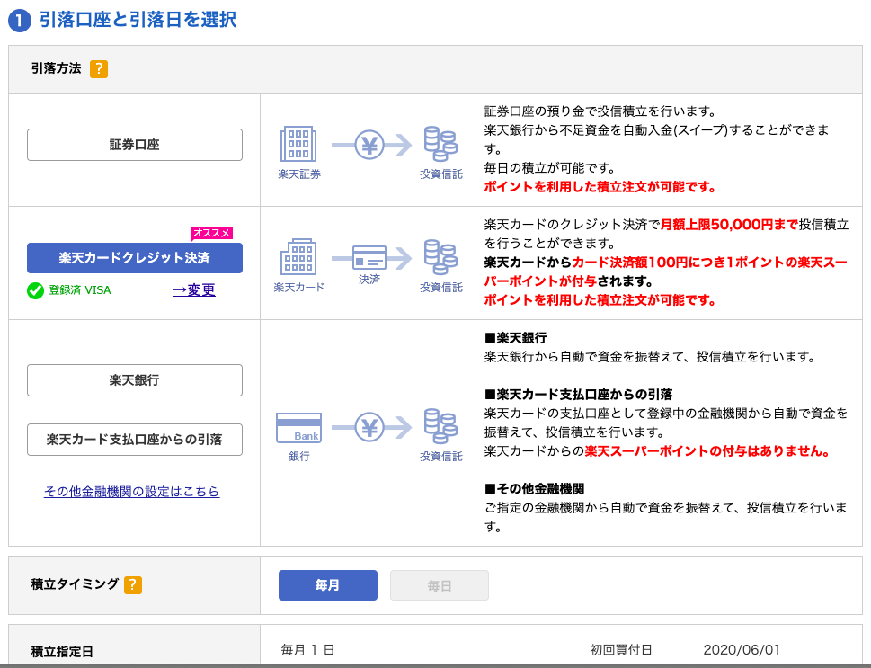Click the 積立指定日 label
The image size is (871, 668).
coord(62,651)
